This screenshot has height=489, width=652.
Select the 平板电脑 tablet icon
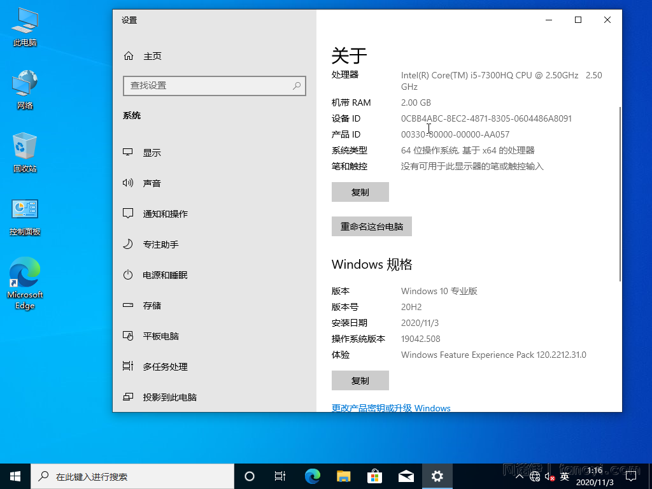pos(127,336)
